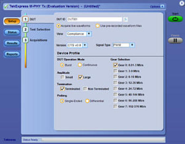This screenshot has width=185, height=144.
Task: Click the DUT ID text field
Action: (94, 19)
